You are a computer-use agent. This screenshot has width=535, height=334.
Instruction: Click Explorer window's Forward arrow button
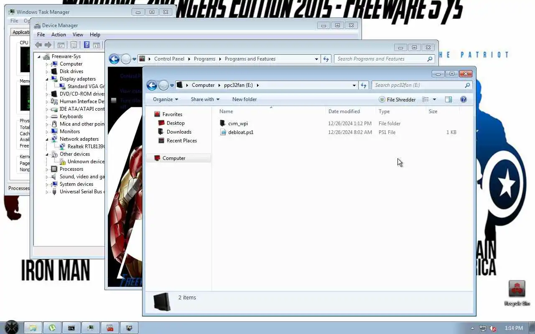click(x=163, y=85)
